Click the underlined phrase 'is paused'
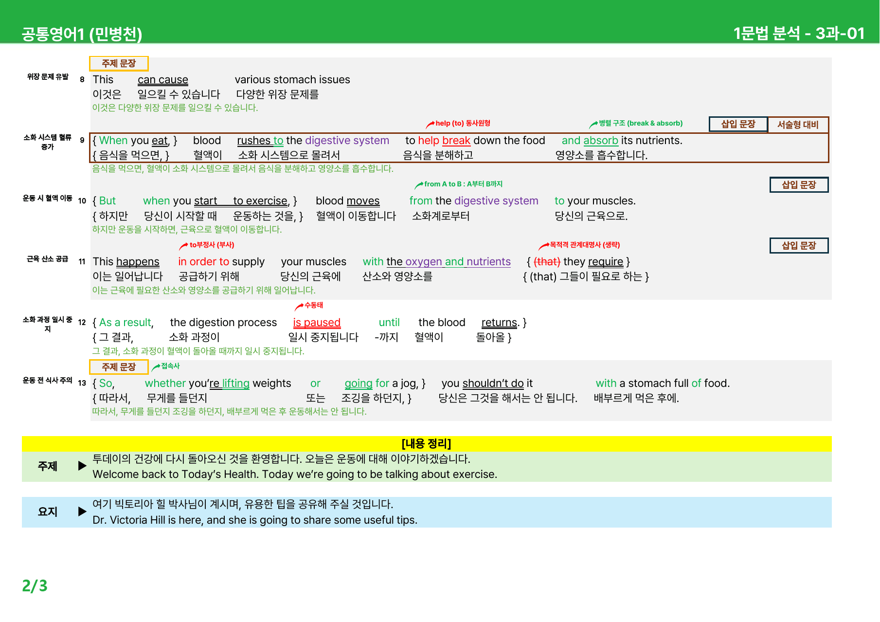Viewport: 880px width, 622px height. pyautogui.click(x=317, y=323)
